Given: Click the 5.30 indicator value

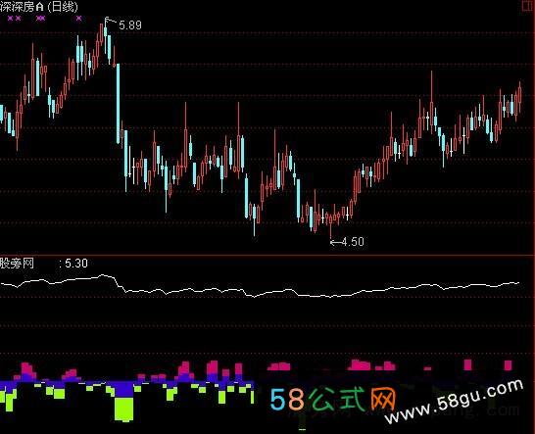Looking at the screenshot, I should pyautogui.click(x=76, y=264).
